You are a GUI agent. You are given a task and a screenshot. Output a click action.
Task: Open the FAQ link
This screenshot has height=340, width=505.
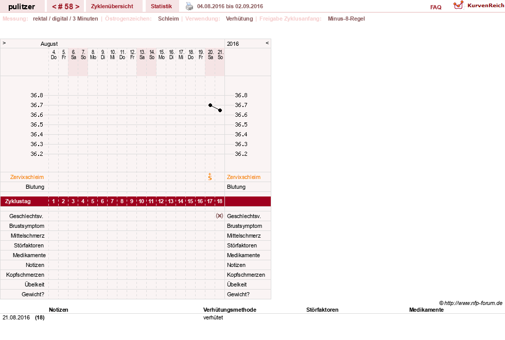click(436, 7)
